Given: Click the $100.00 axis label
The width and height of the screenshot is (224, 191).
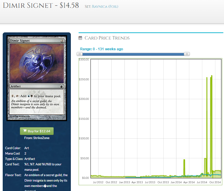Looking at the screenshot, I should click(84, 138).
